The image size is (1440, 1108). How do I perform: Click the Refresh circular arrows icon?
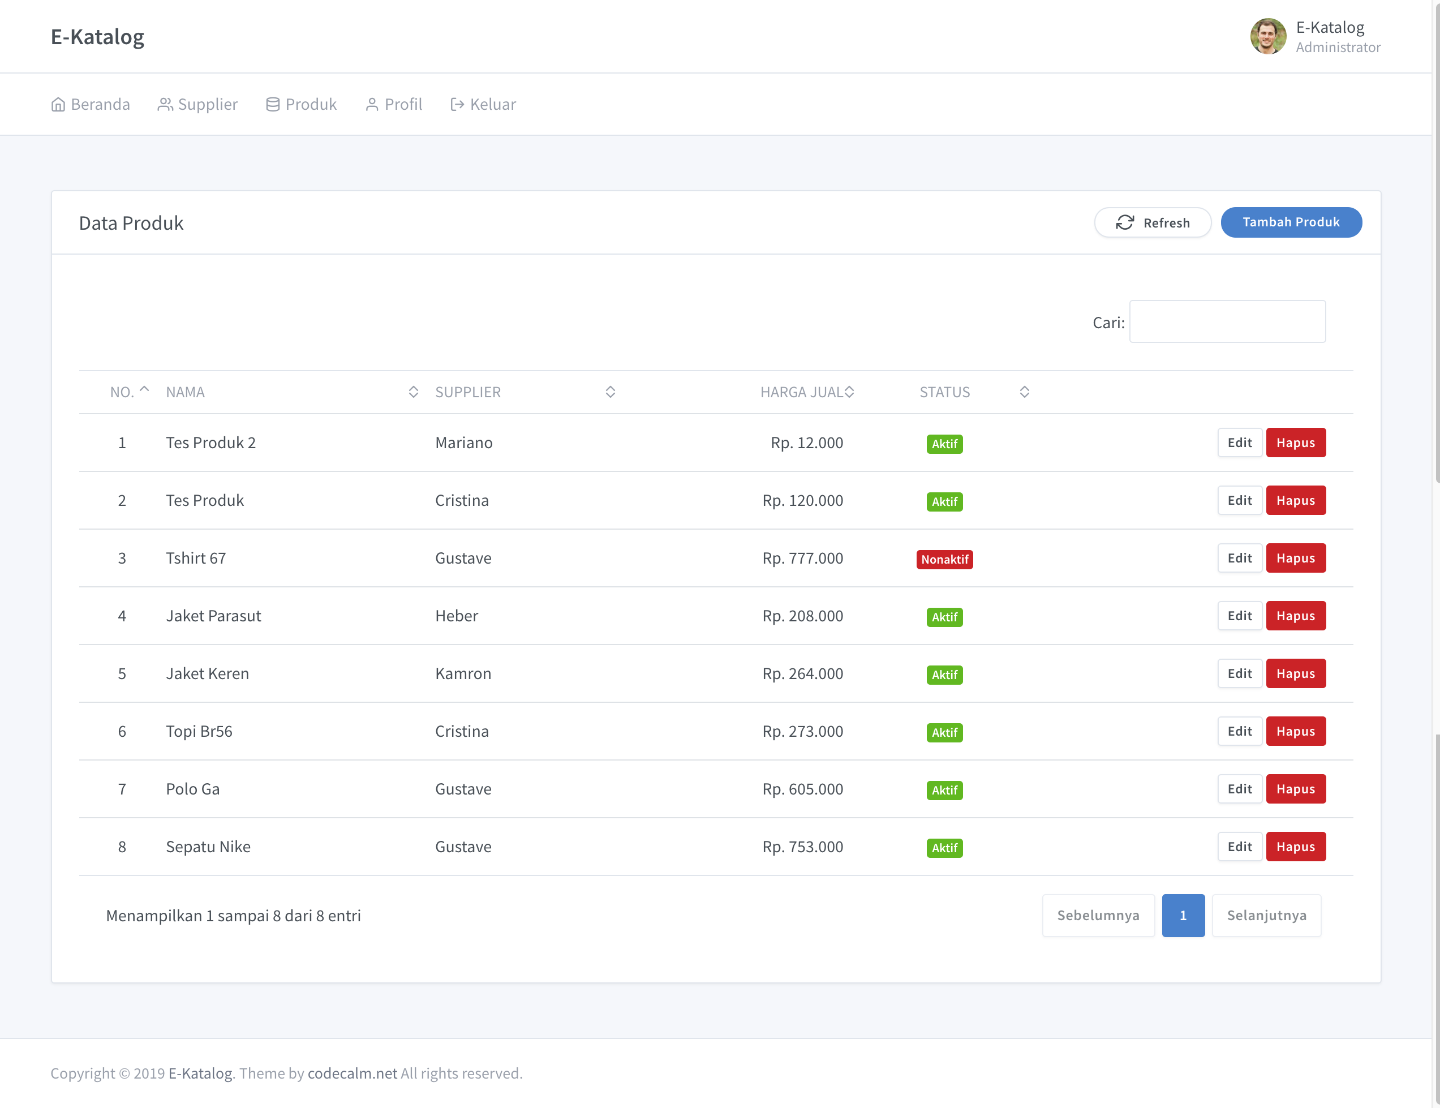(x=1125, y=222)
